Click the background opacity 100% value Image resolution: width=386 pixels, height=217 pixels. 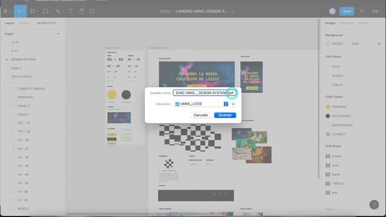(355, 43)
